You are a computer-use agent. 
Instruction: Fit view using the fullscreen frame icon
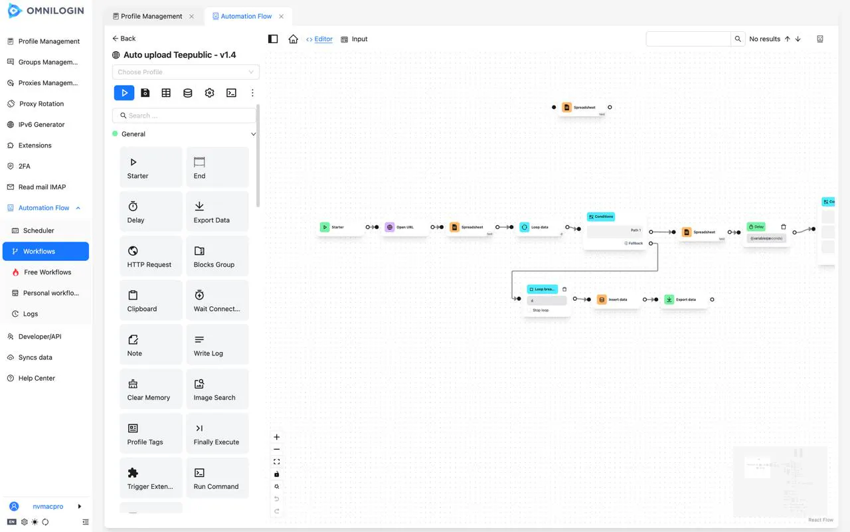click(277, 462)
